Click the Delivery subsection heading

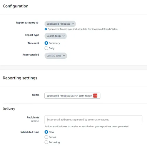(9, 109)
